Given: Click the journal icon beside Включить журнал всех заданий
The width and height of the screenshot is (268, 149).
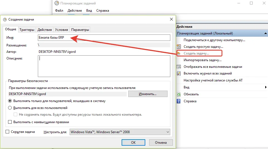Looking at the screenshot, I should (x=179, y=73).
